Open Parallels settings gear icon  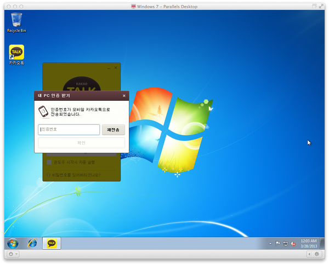(x=317, y=254)
